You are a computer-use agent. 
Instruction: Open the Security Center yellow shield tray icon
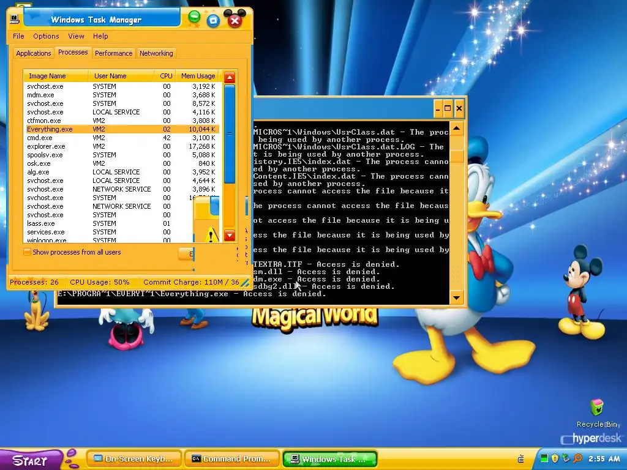point(555,458)
